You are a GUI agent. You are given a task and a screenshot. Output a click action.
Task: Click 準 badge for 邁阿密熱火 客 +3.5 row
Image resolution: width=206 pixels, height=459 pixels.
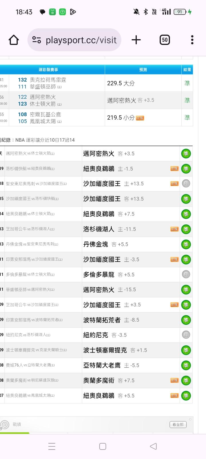click(186, 154)
